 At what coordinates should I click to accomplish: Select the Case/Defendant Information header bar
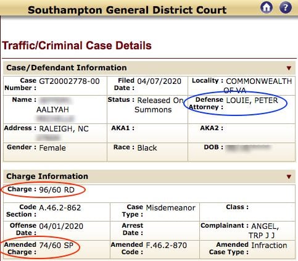149,68
